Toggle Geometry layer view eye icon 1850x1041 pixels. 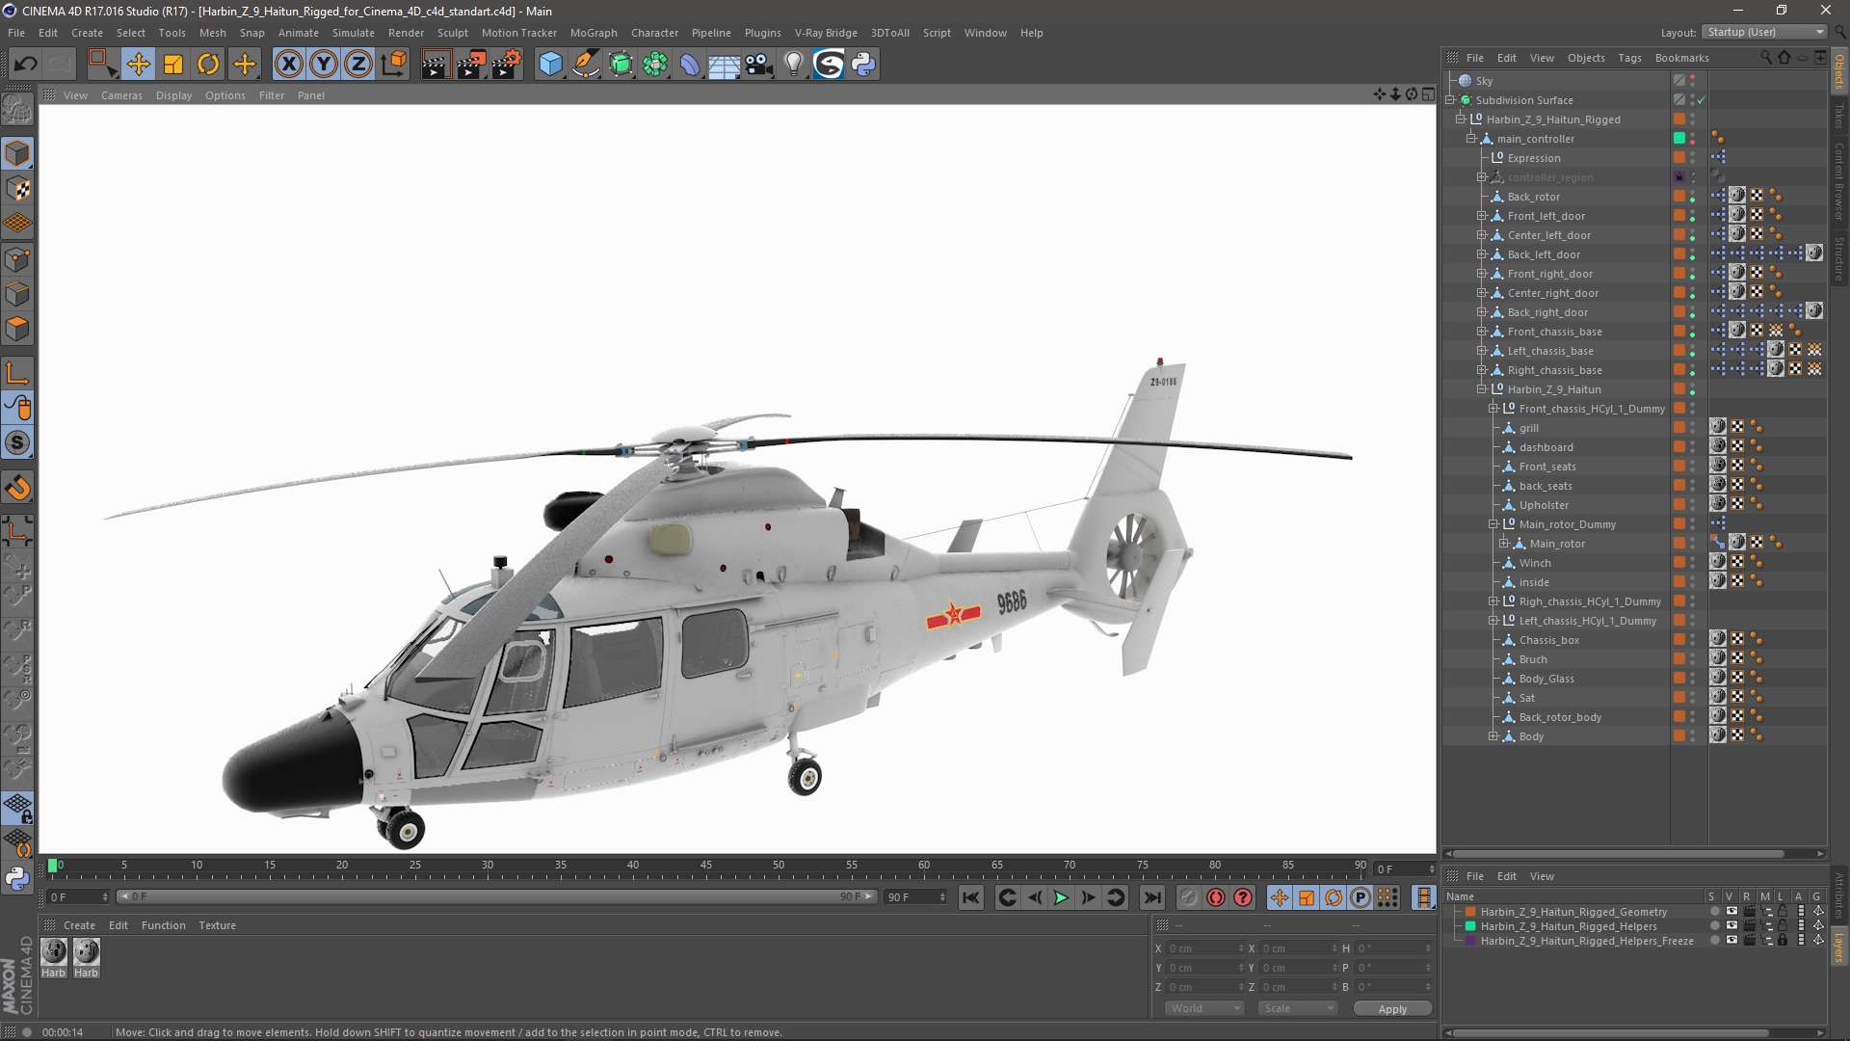[x=1731, y=912]
